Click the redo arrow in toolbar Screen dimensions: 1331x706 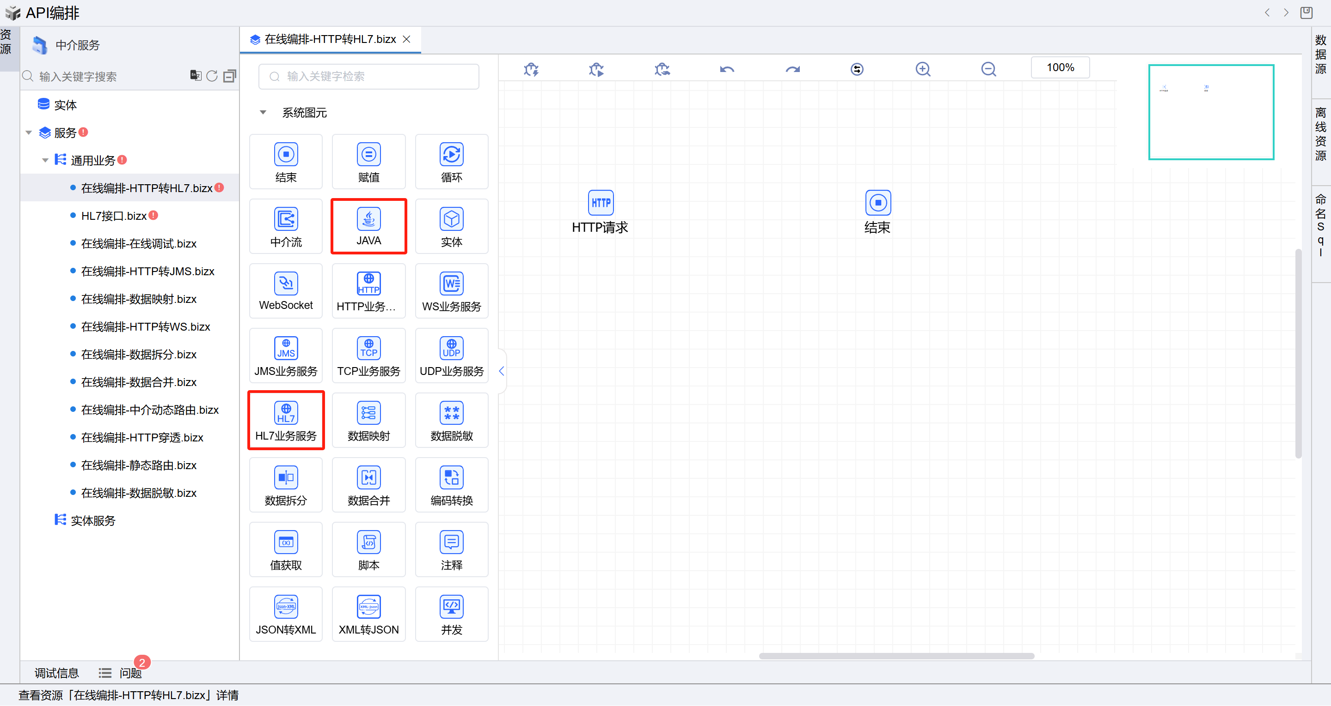tap(792, 69)
